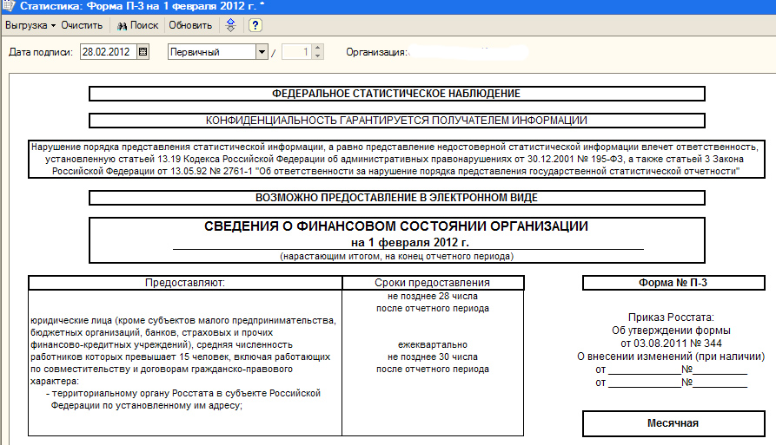Click the window title icon of Статистика

tap(9, 6)
